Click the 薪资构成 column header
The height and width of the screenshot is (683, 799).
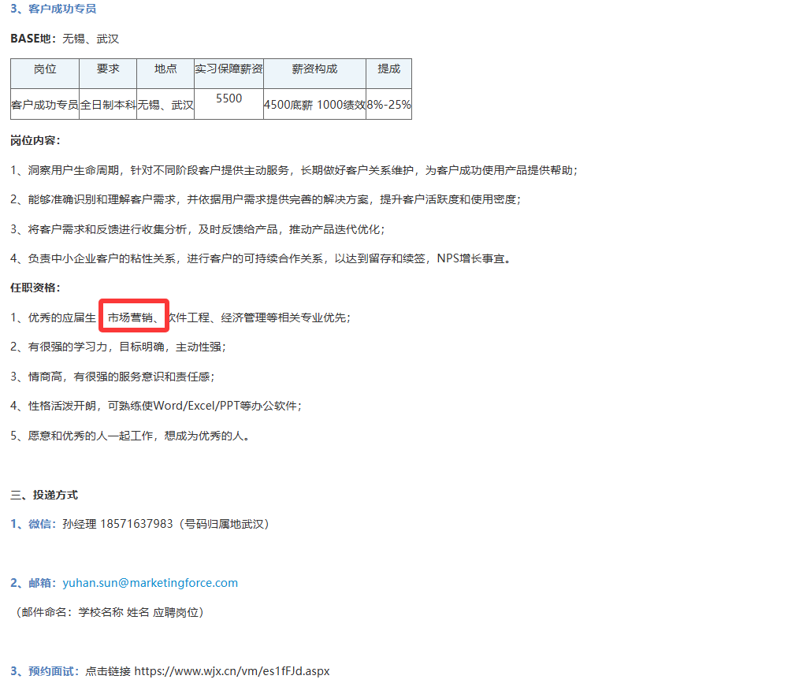pyautogui.click(x=314, y=69)
